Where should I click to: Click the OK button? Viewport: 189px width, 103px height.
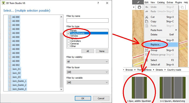point(83,98)
